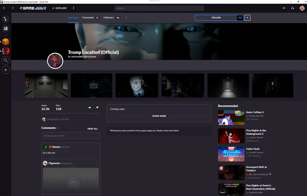Open the chat icon in the sidebar

pyautogui.click(x=5, y=19)
